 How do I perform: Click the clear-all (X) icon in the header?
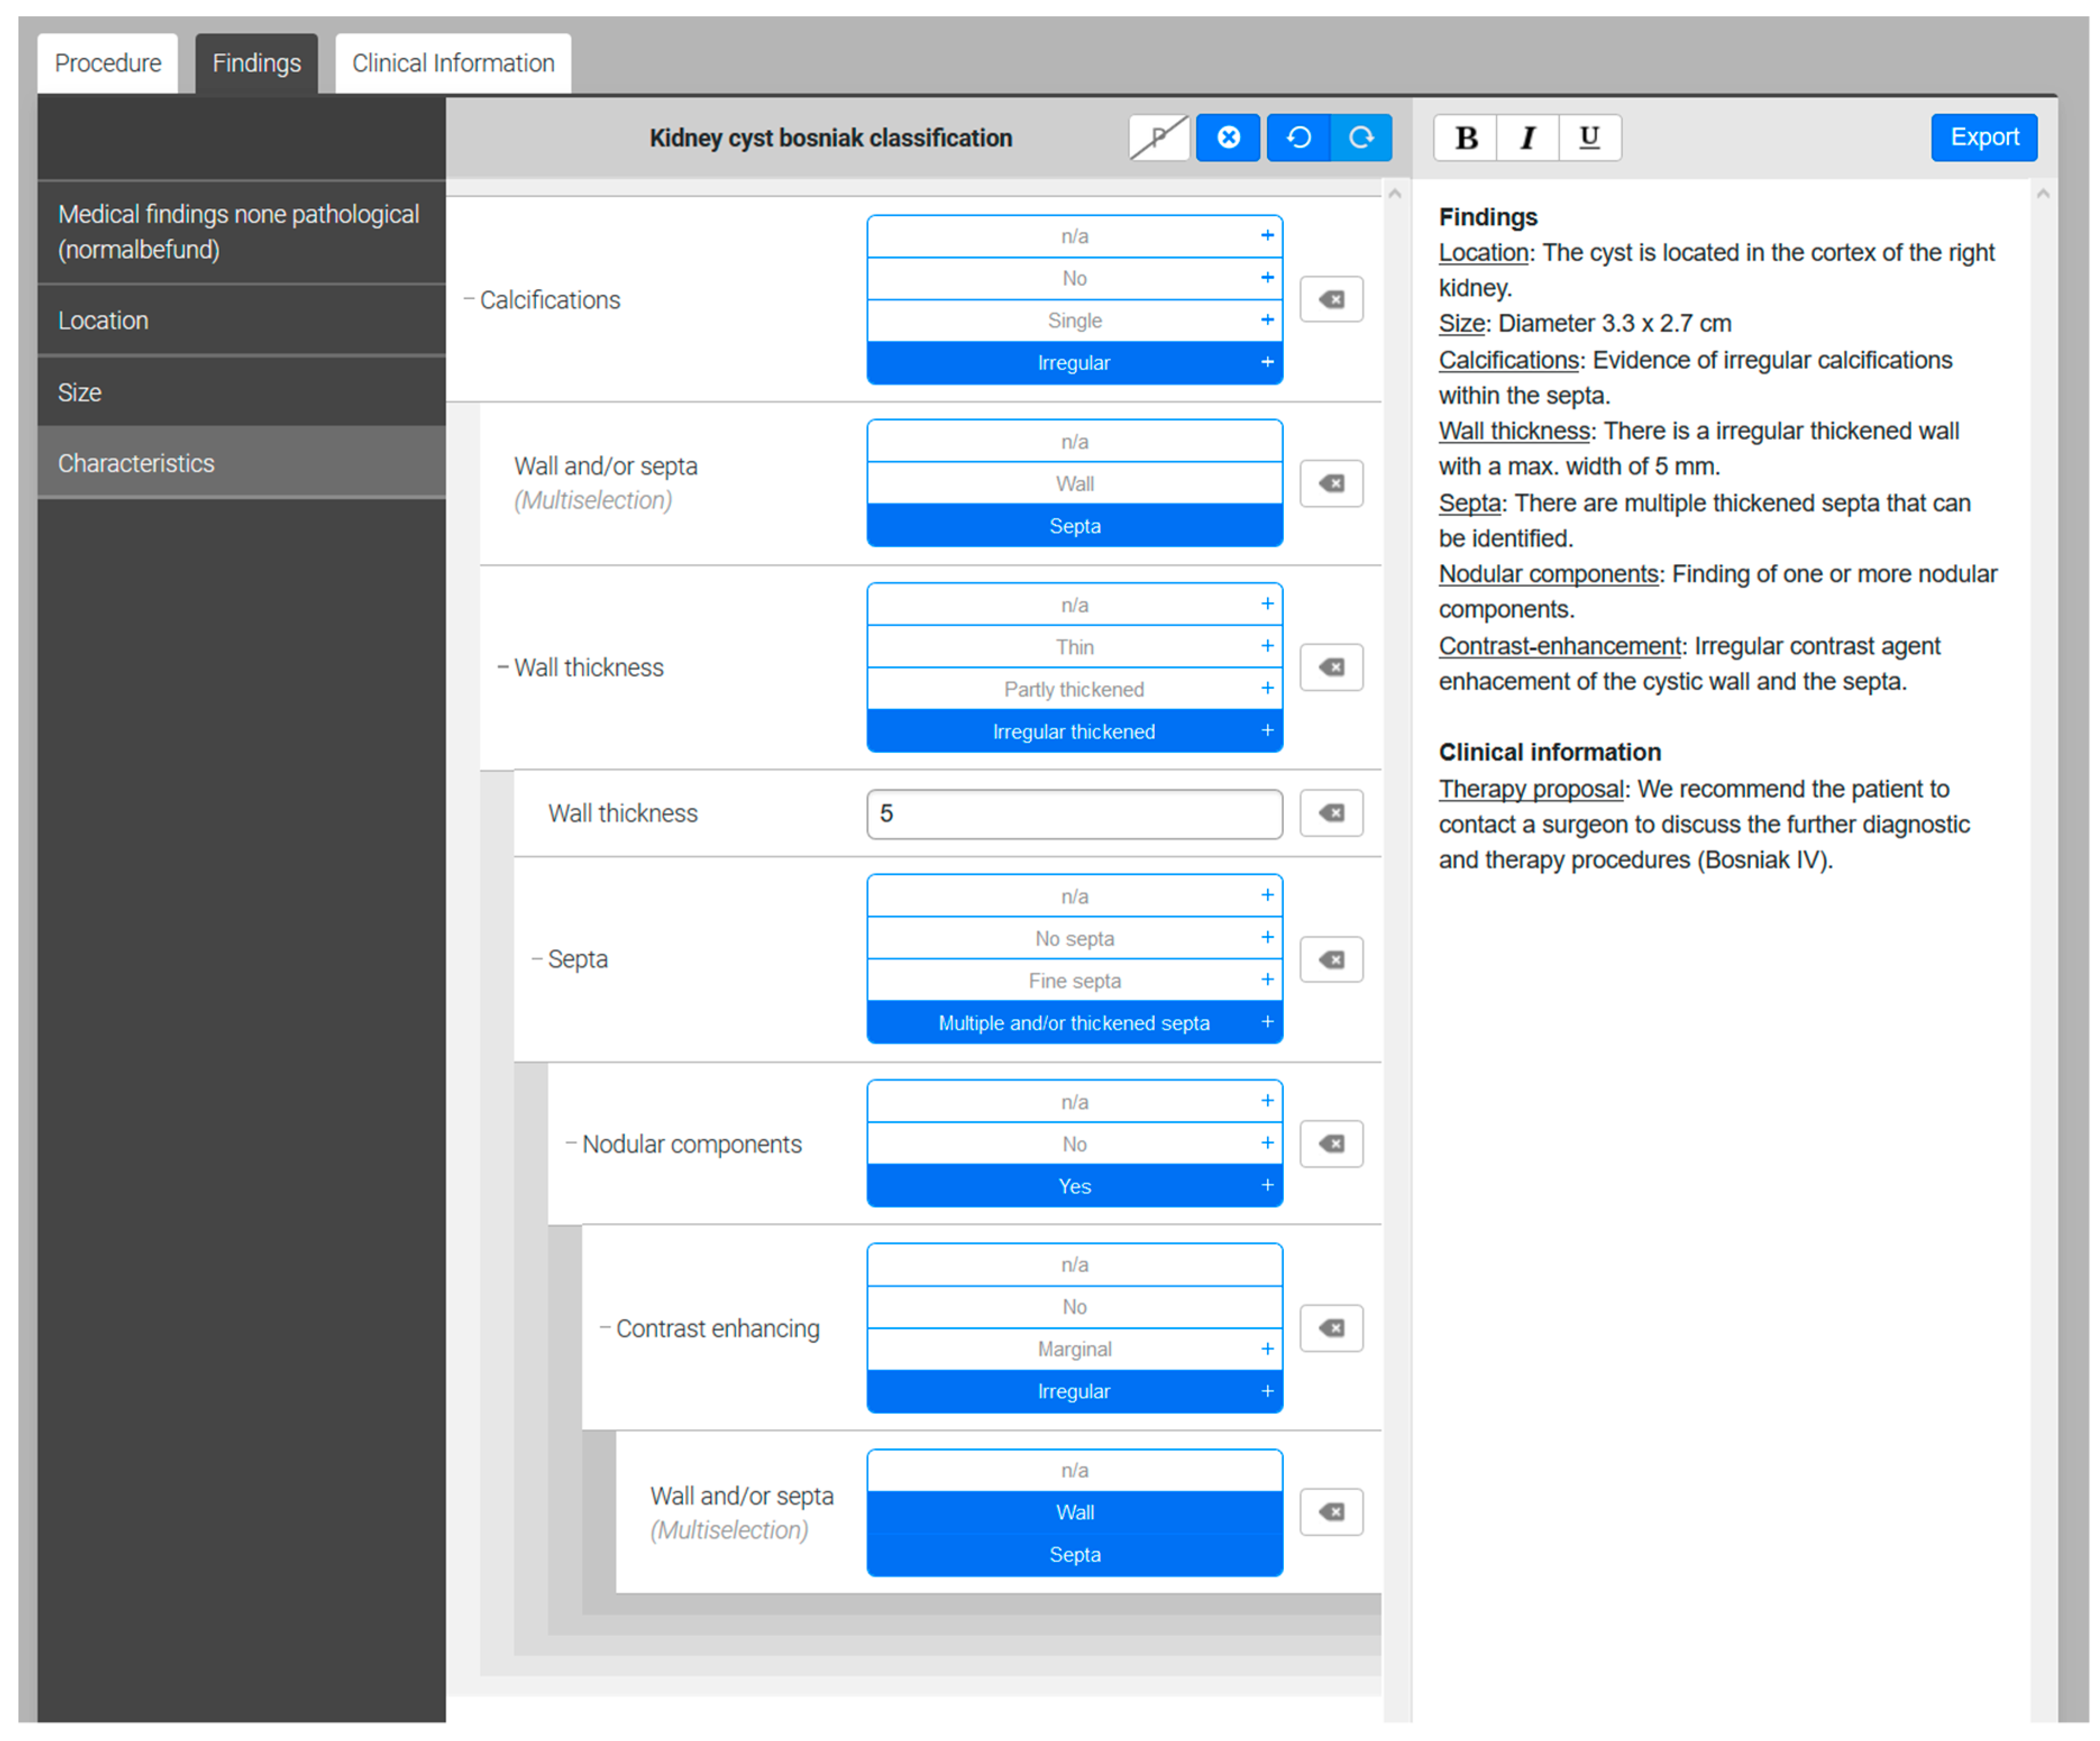(1228, 138)
